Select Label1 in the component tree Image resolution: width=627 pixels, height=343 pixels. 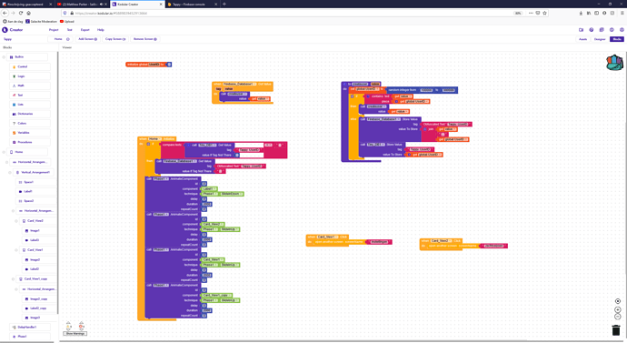[36, 192]
